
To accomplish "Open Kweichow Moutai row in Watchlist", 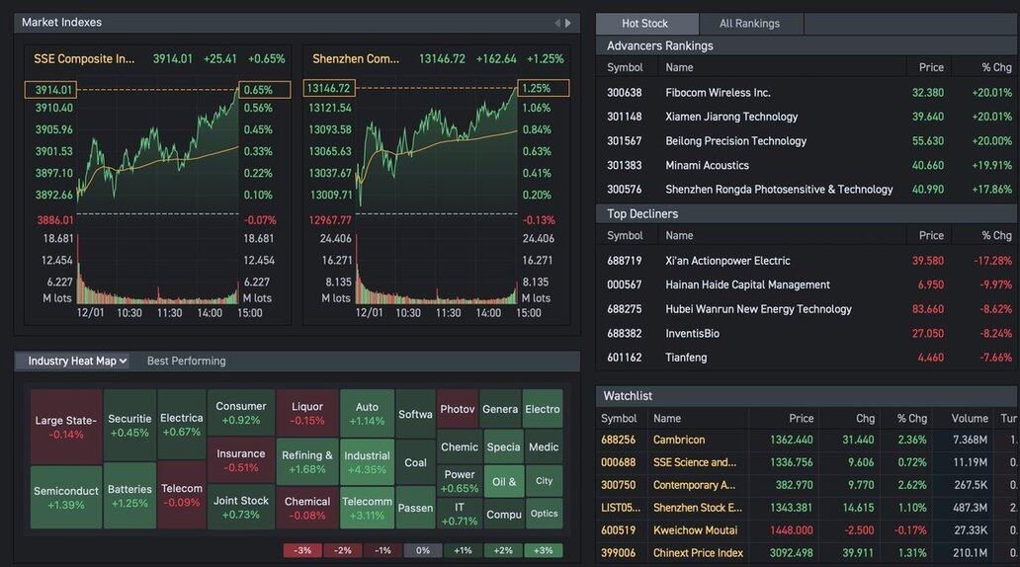I will 696,530.
